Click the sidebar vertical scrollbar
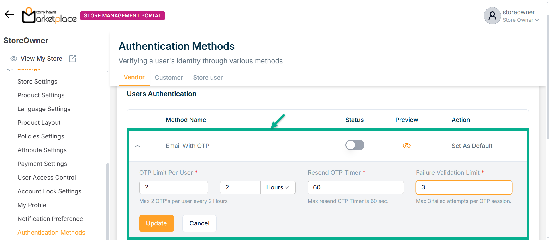This screenshot has width=550, height=240. [107, 200]
